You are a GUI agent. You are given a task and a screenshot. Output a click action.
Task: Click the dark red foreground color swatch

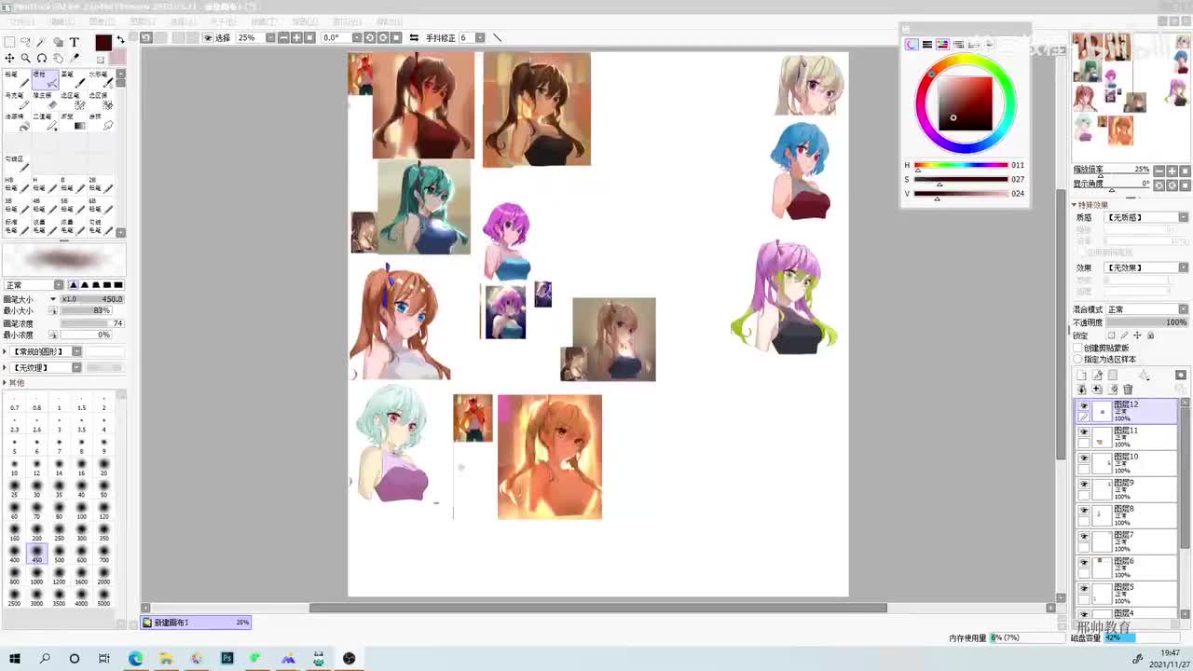pos(103,42)
